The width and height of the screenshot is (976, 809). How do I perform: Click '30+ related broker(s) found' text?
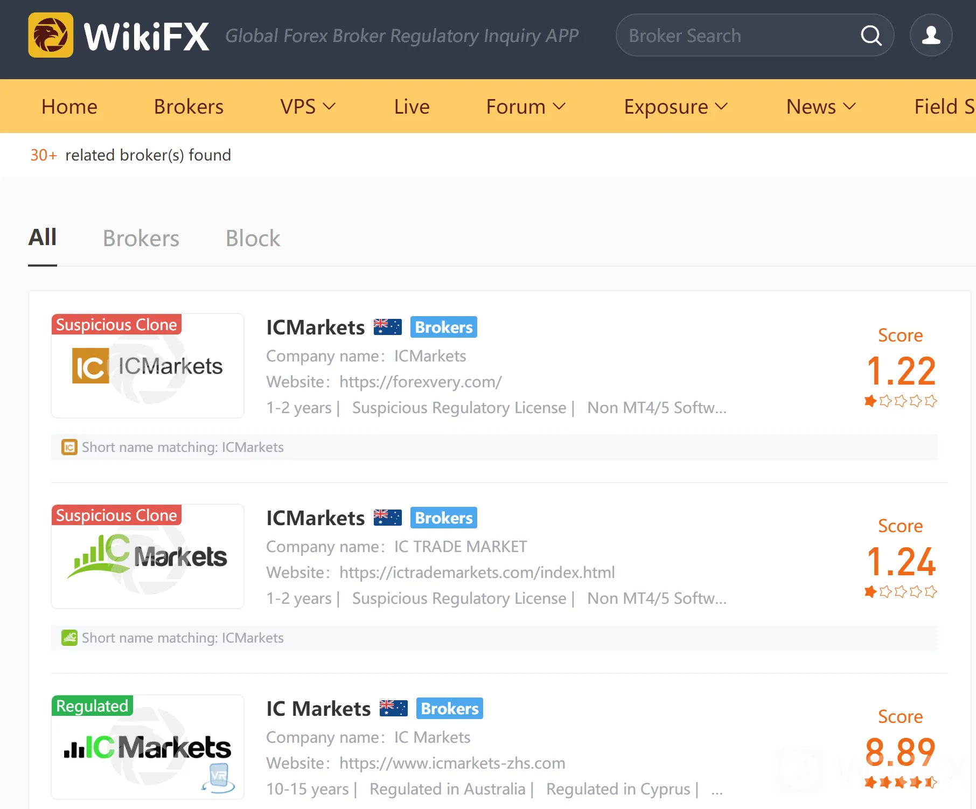click(x=130, y=155)
